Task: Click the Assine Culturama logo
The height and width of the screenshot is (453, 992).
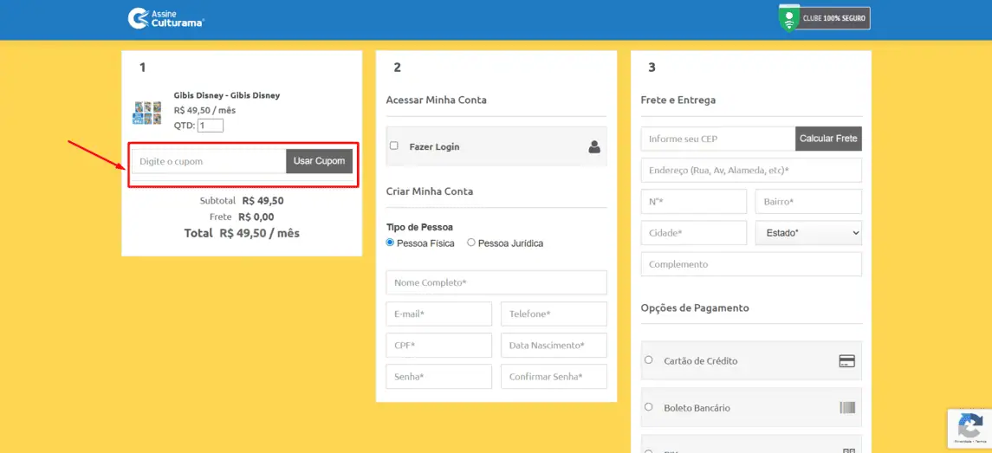Action: point(165,17)
